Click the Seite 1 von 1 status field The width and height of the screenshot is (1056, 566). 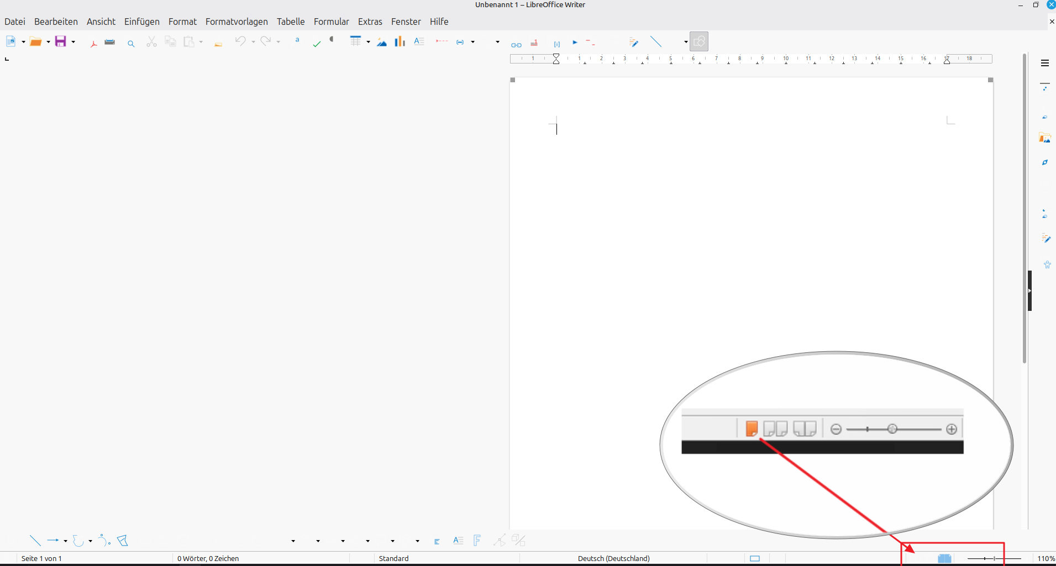(41, 559)
